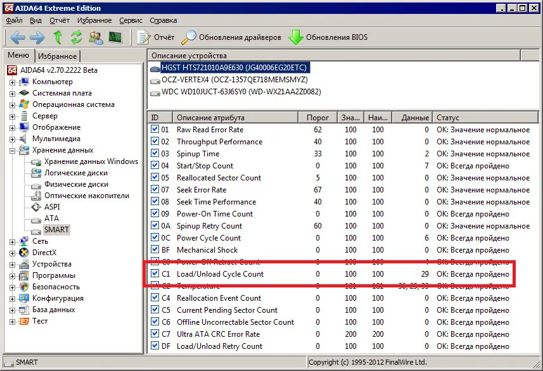
Task: Toggle the Throughput Performance checkbox
Action: tap(155, 141)
